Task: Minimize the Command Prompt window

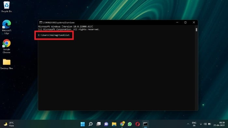Action: (x=177, y=22)
